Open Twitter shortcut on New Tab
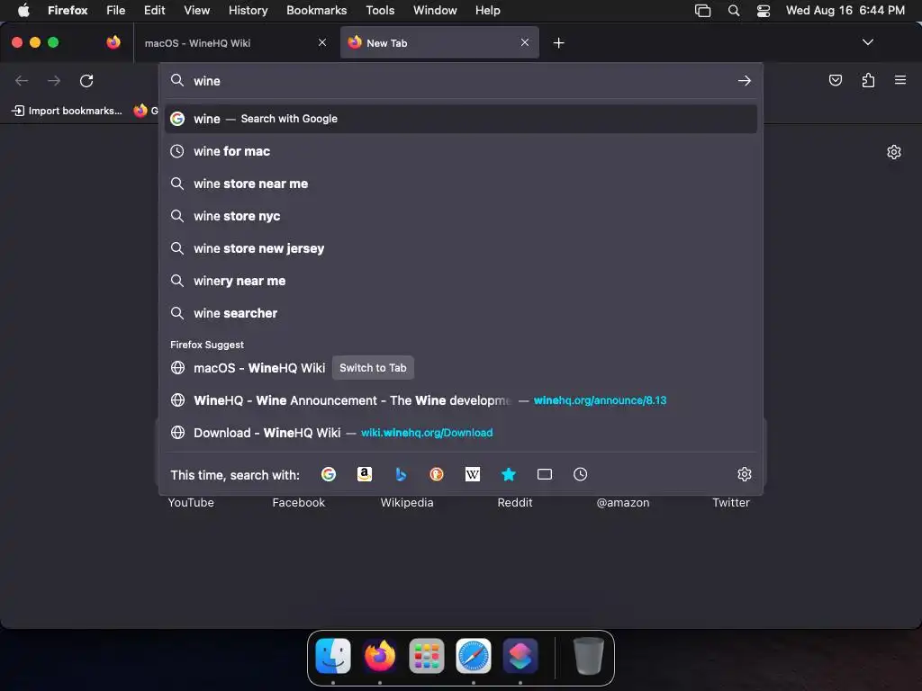Viewport: 922px width, 691px height. 731,502
